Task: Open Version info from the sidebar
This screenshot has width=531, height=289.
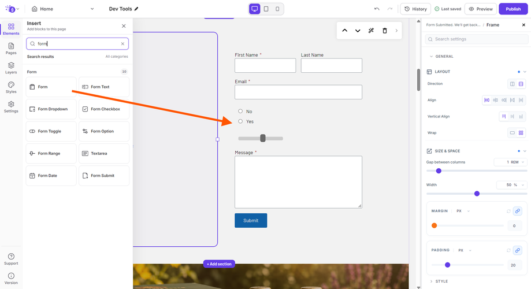Action: (11, 279)
